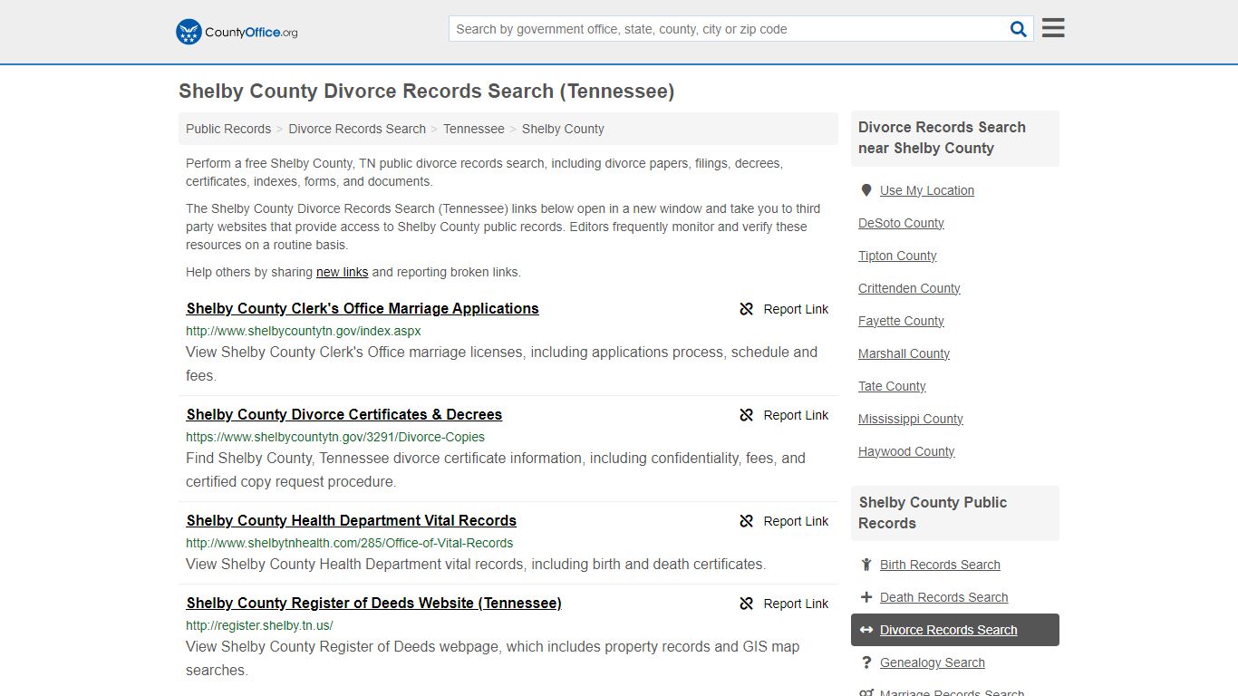Screen dimensions: 1238x696
Task: Select highlighted Divorce Records Search item
Action: click(x=955, y=630)
